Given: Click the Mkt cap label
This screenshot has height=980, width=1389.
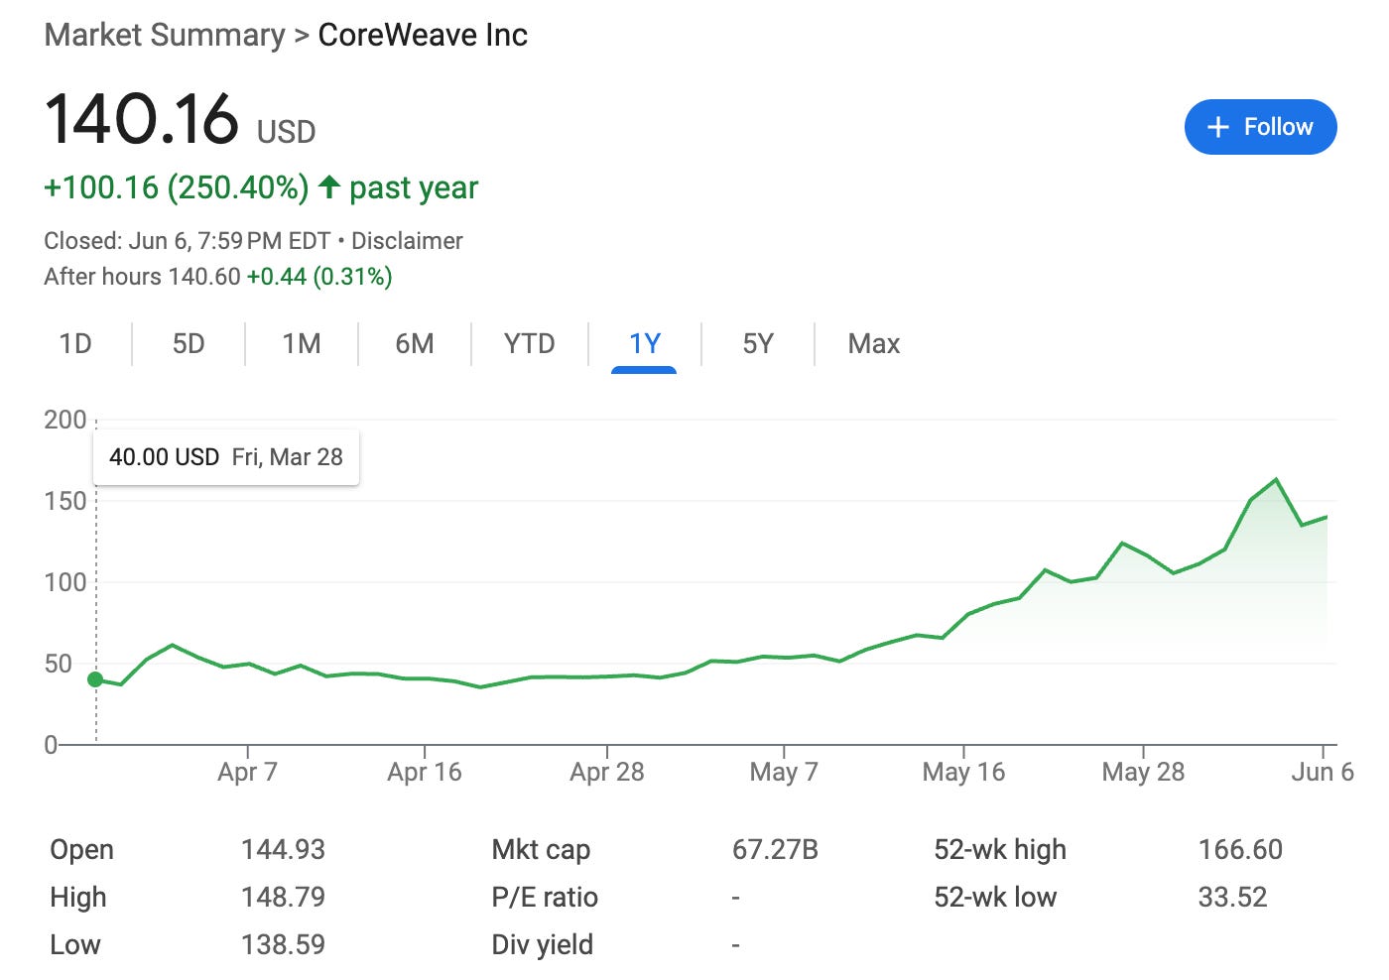Looking at the screenshot, I should tap(541, 850).
